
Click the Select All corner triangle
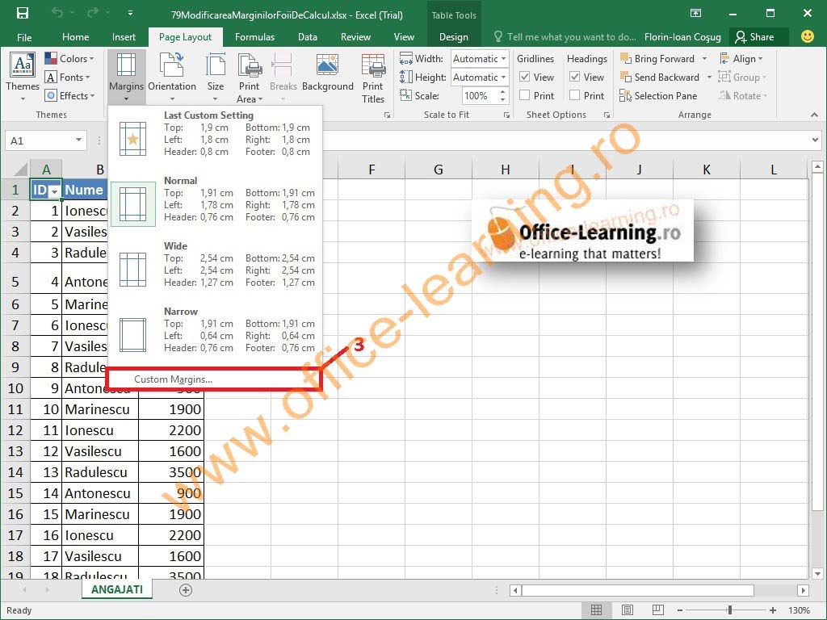[20, 170]
